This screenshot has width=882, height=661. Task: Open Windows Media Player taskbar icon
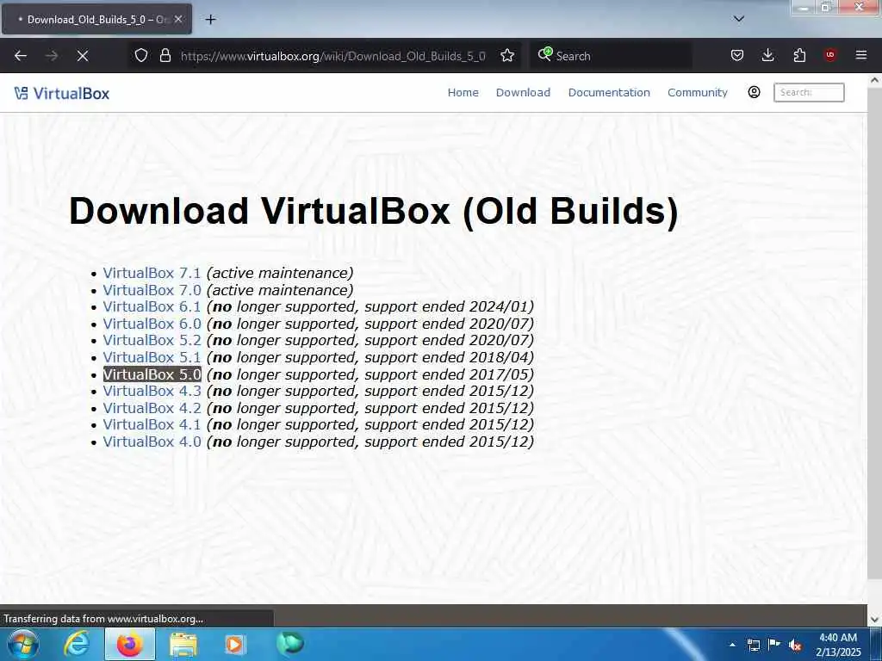click(235, 644)
